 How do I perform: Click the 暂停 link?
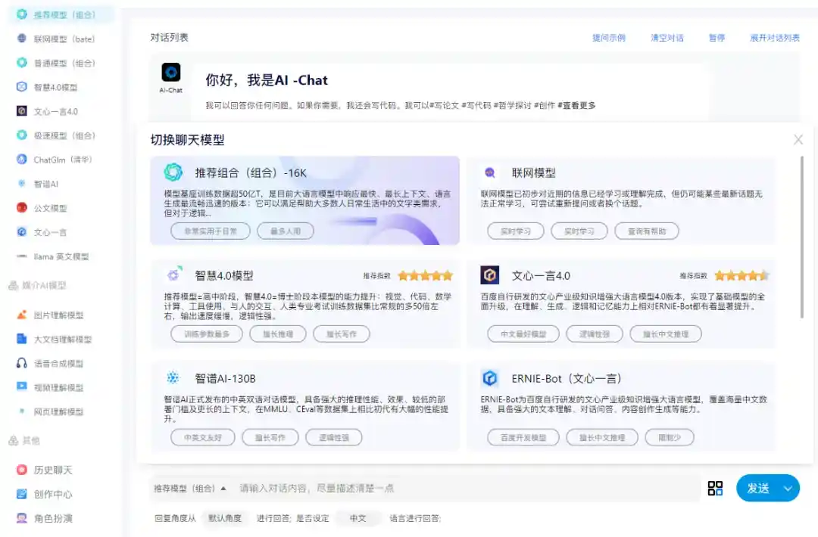[x=717, y=38]
